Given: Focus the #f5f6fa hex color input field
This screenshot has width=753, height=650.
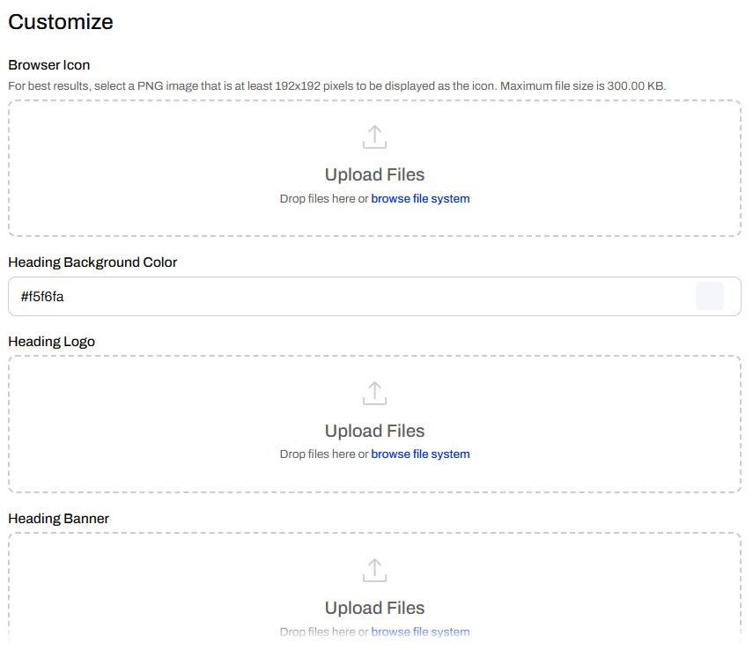Looking at the screenshot, I should coord(352,297).
